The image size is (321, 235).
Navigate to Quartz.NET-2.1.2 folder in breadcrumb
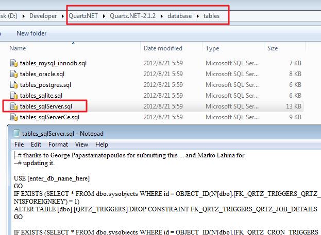[x=132, y=16]
